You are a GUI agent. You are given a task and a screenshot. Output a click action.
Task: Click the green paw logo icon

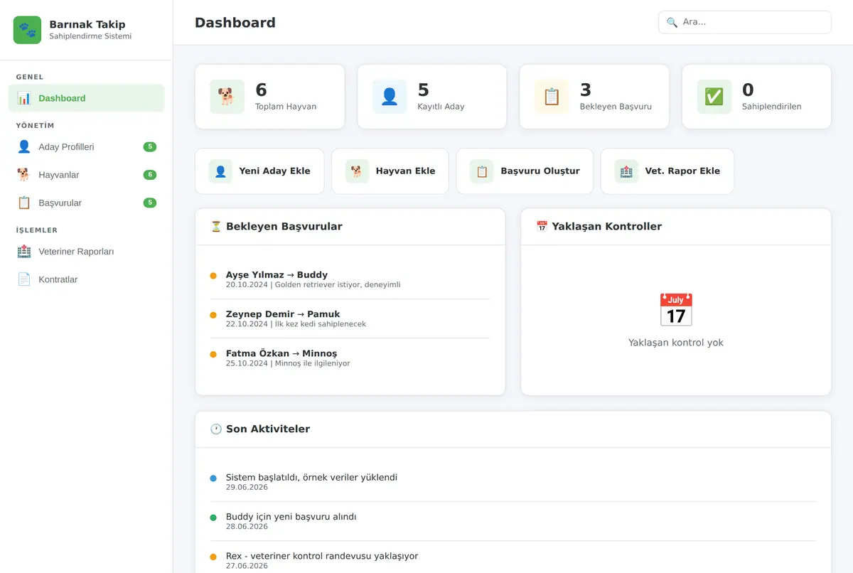28,30
